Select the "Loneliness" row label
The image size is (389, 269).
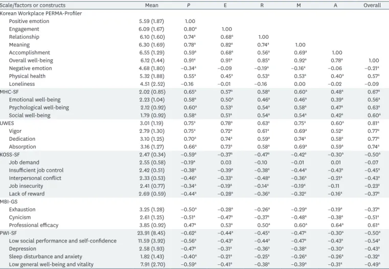click(x=22, y=84)
